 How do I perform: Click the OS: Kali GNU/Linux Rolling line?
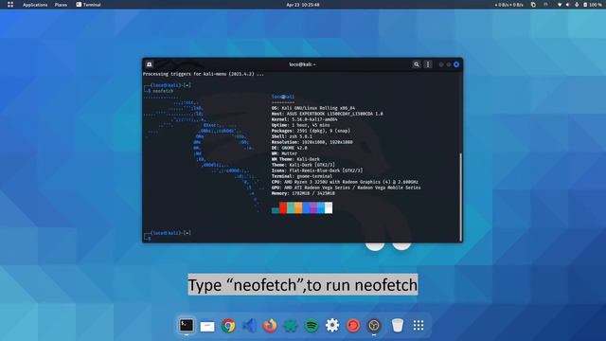coord(313,108)
